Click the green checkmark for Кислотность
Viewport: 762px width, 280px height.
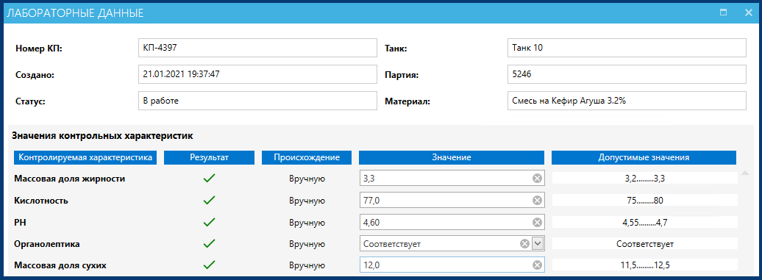pos(209,200)
